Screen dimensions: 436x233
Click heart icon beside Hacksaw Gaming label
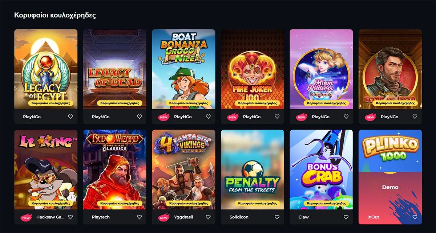[70, 217]
